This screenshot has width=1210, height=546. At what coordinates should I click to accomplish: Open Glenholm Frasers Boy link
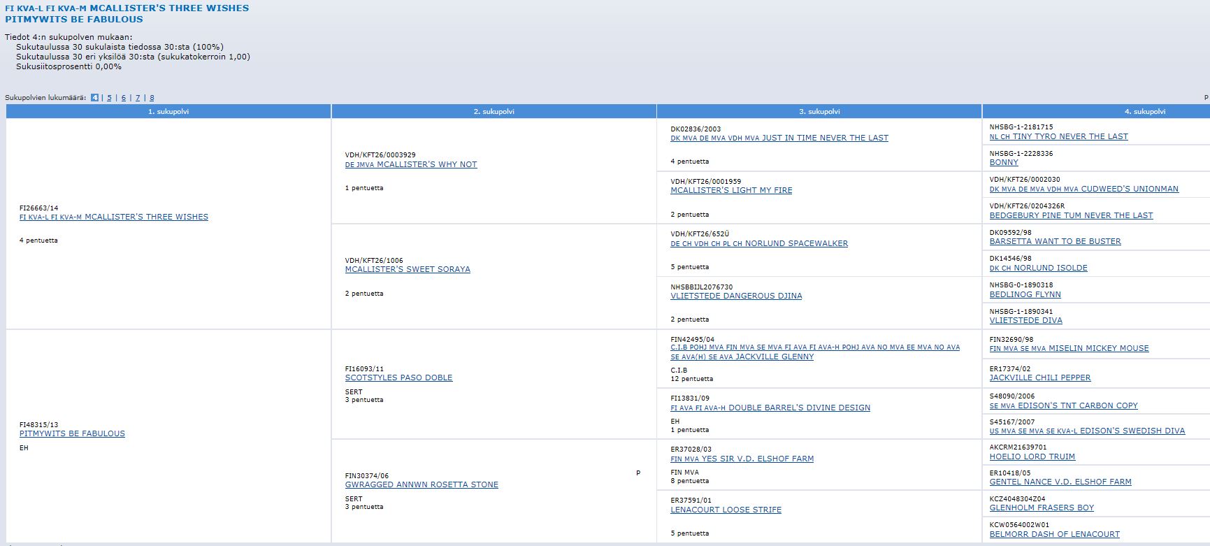(1042, 508)
